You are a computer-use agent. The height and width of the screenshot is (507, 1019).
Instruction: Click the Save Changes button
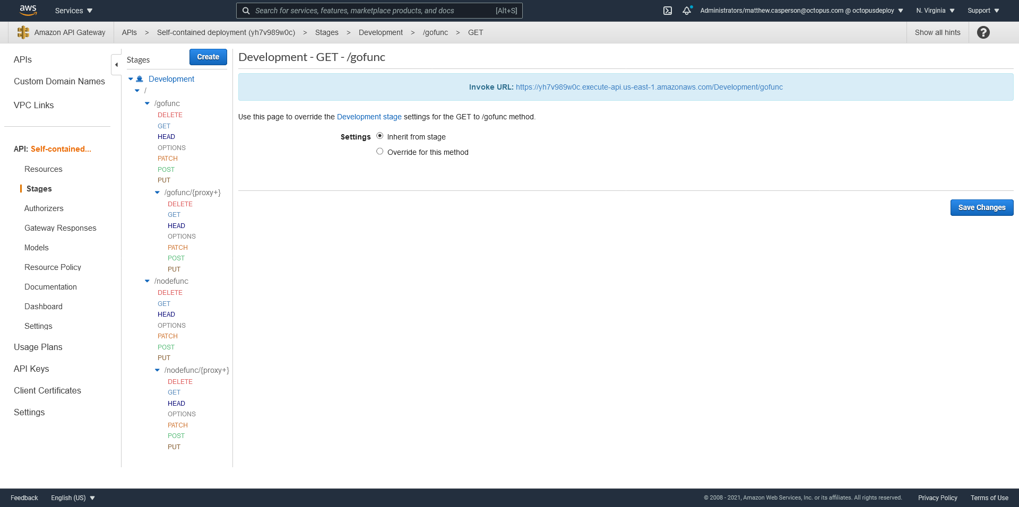(x=981, y=207)
